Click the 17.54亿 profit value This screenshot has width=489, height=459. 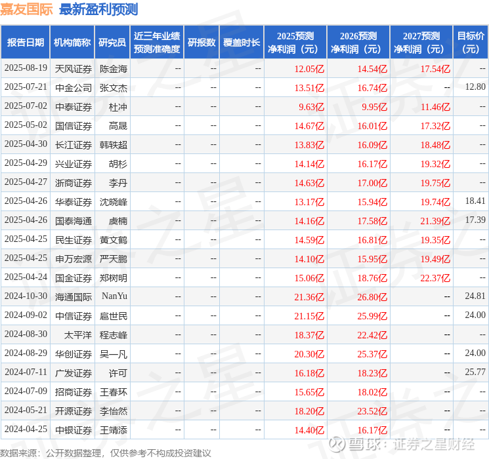pos(435,69)
